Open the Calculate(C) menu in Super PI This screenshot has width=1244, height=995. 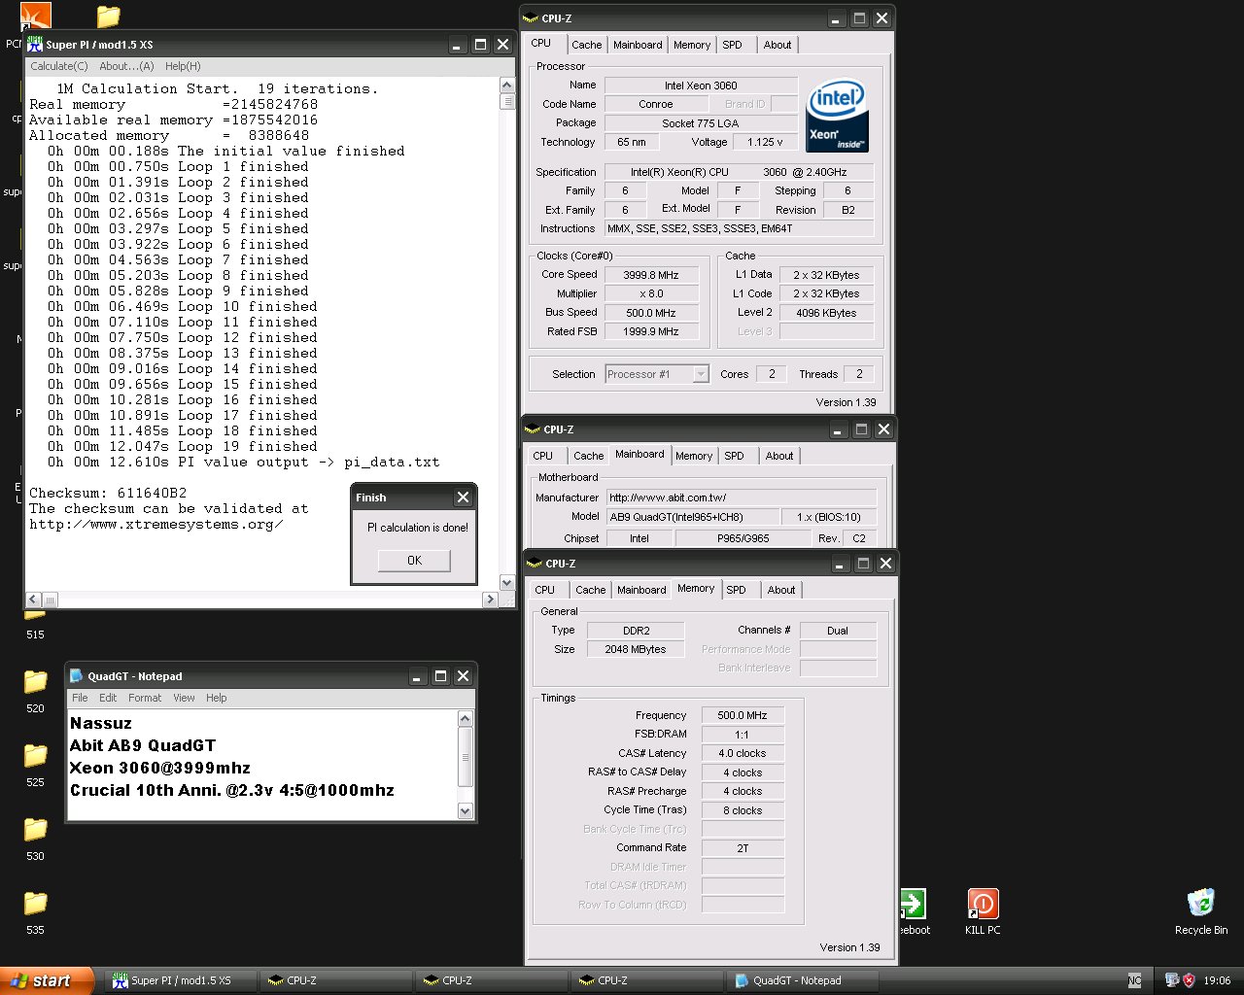[x=59, y=66]
